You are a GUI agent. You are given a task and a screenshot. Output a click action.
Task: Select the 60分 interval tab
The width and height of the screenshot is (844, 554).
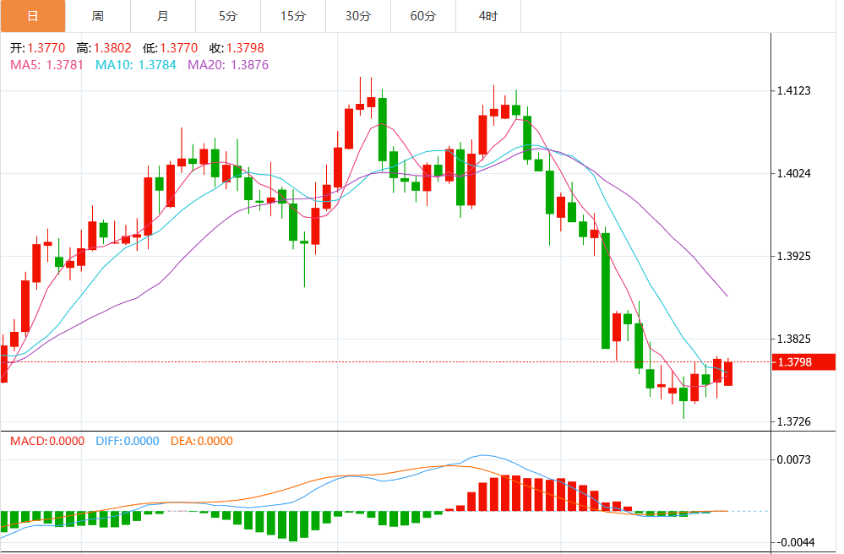[423, 16]
